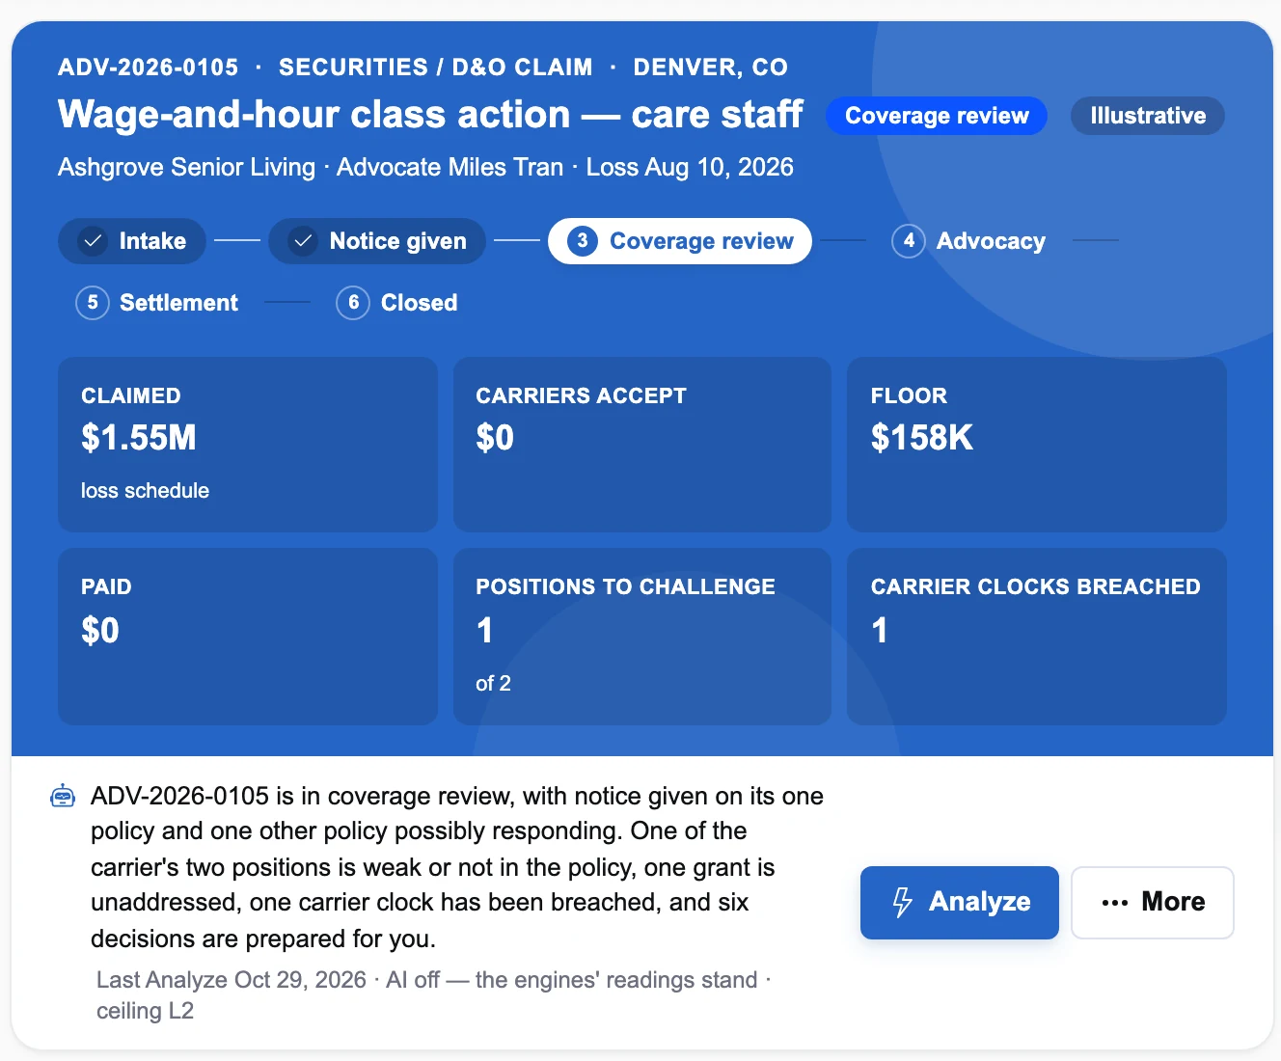Open Carrier Clocks Breached card
Image resolution: width=1281 pixels, height=1061 pixels.
1037,637
